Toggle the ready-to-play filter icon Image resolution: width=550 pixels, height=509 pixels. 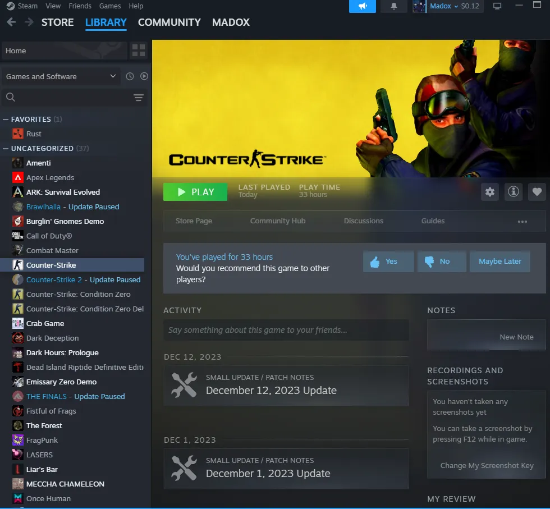(x=144, y=76)
